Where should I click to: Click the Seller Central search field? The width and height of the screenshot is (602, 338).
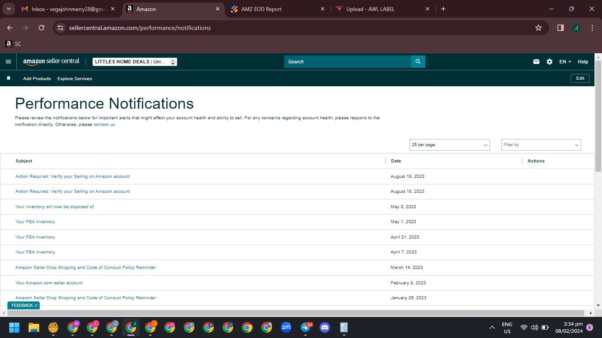348,62
